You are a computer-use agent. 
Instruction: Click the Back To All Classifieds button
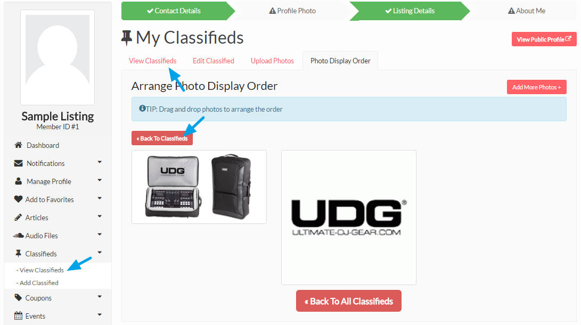349,301
